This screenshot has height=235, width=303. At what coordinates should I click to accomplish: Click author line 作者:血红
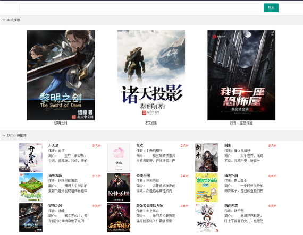coord(56,151)
